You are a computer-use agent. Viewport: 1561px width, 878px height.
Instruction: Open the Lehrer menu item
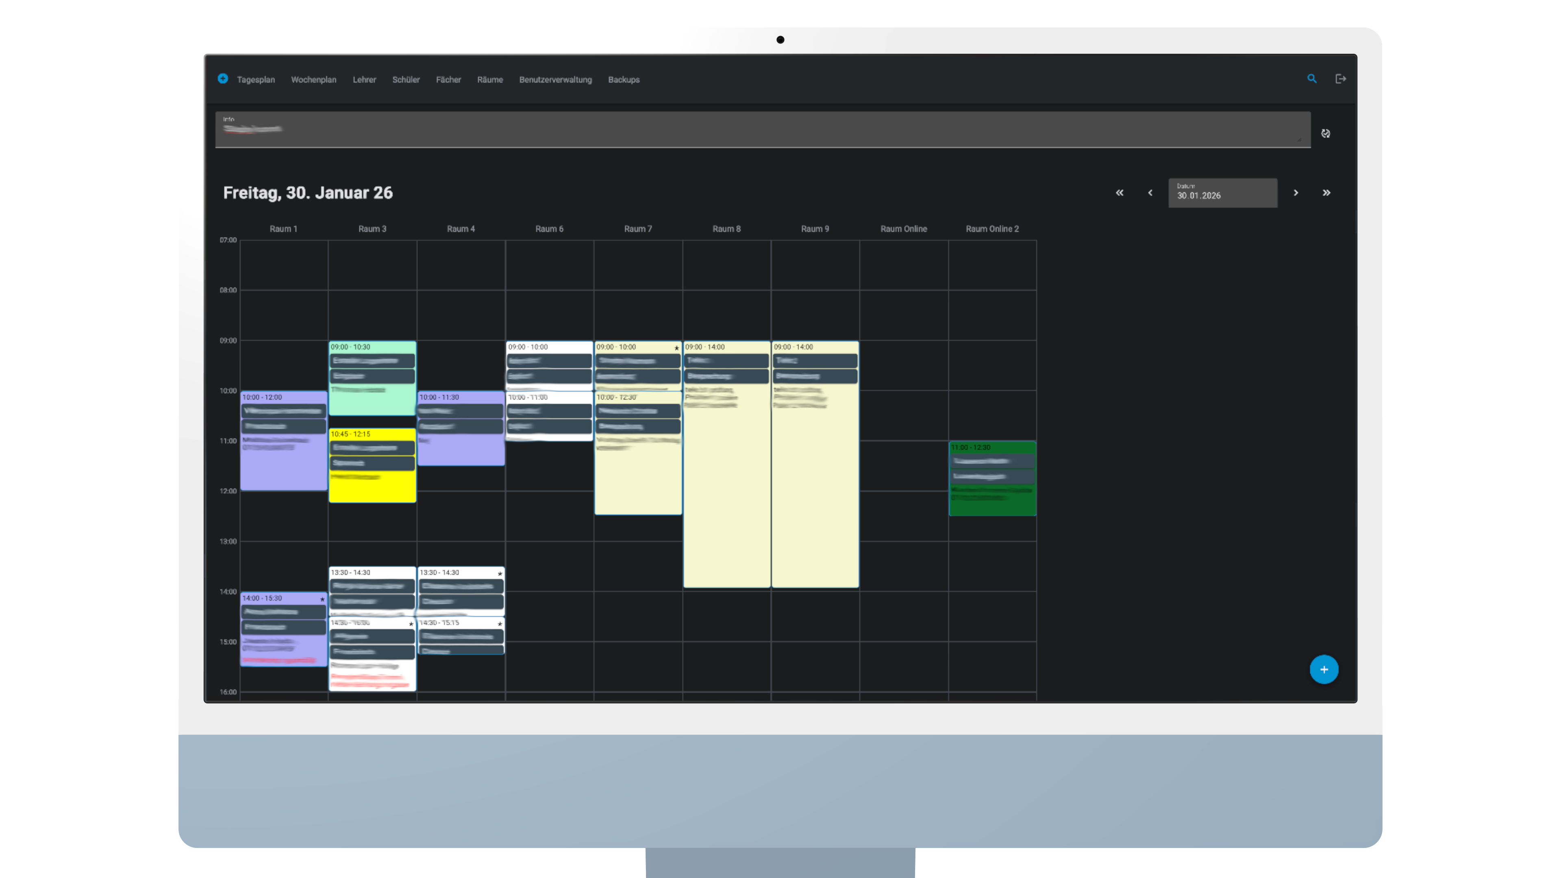364,79
